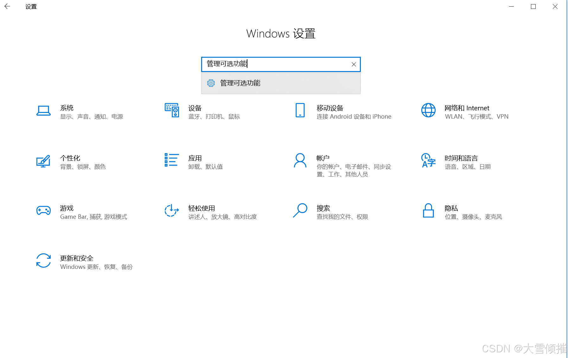Click the text 显示、声音、通知、电源
The image size is (568, 358).
92,117
